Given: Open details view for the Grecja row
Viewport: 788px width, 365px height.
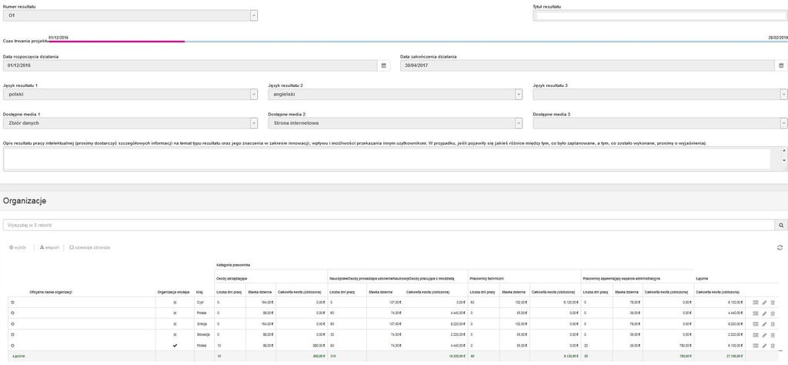Looking at the screenshot, I should pos(756,324).
